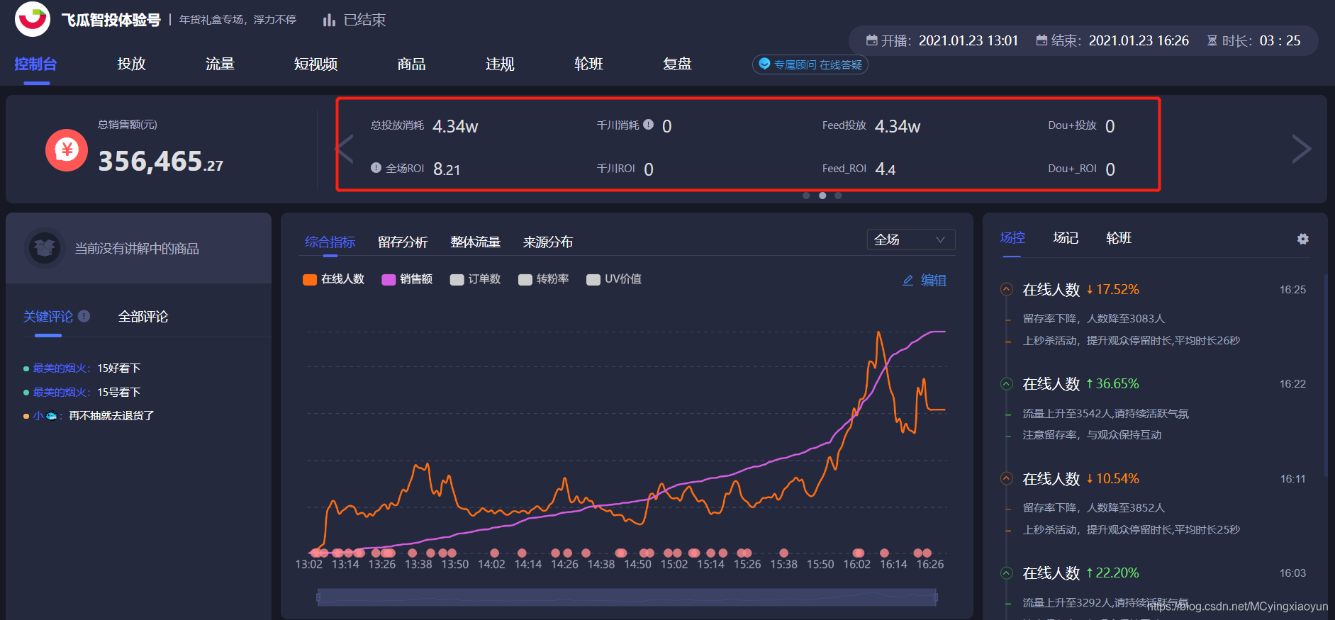
Task: Click the 全场ROI value 8.21
Action: tap(447, 169)
